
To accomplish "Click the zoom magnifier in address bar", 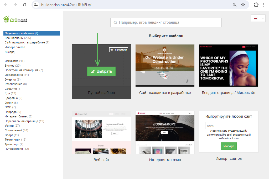I will [235, 5].
